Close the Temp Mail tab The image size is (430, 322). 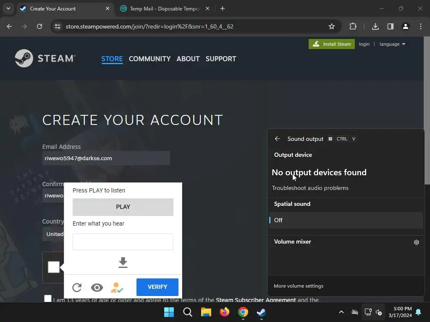tap(207, 8)
